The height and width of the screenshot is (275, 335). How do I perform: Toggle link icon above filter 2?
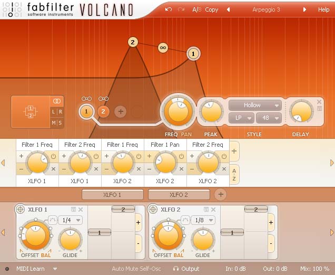click(x=103, y=99)
